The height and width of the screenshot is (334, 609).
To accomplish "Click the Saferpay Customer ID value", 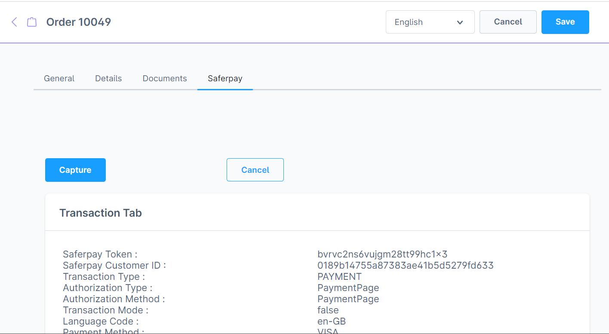I will click(406, 265).
